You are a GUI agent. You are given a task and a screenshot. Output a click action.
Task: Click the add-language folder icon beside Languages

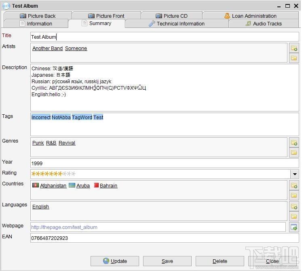[x=294, y=206]
